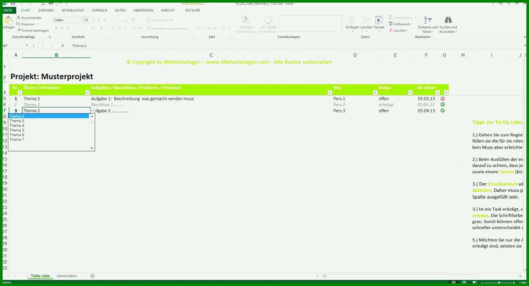Click the Füllbereich fill icon
The width and height of the screenshot is (529, 286).
click(x=391, y=24)
